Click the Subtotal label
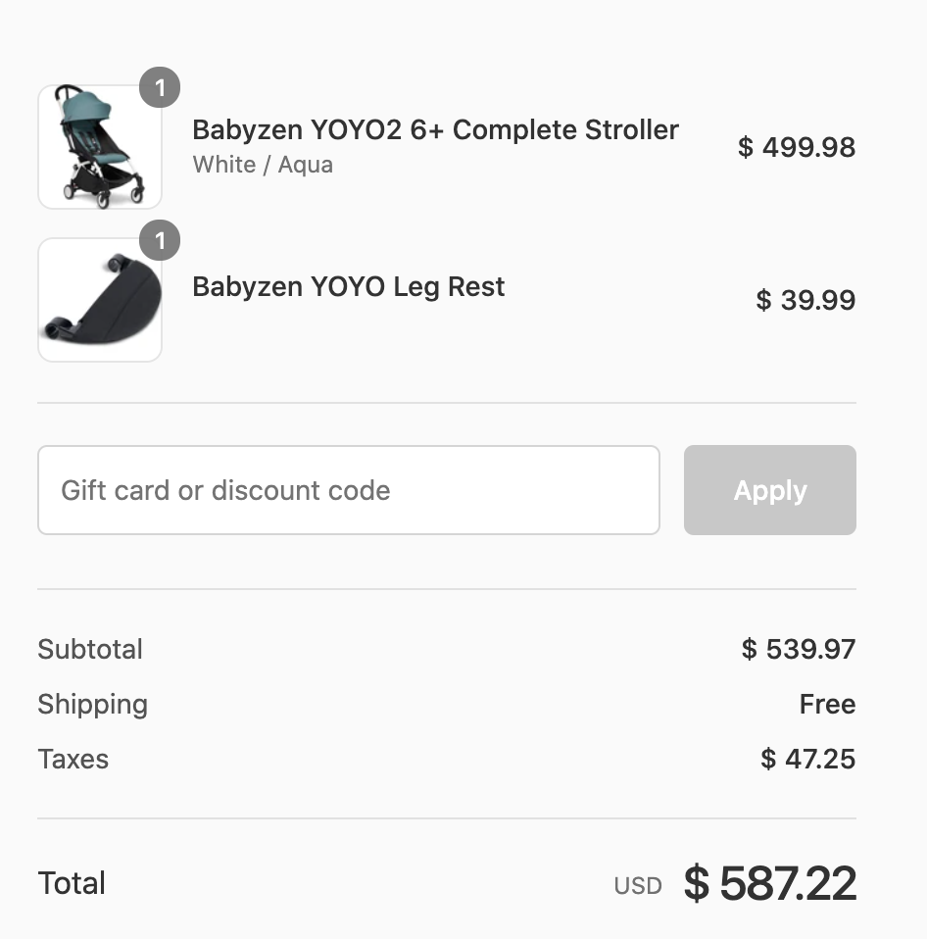The image size is (927, 939). [90, 649]
